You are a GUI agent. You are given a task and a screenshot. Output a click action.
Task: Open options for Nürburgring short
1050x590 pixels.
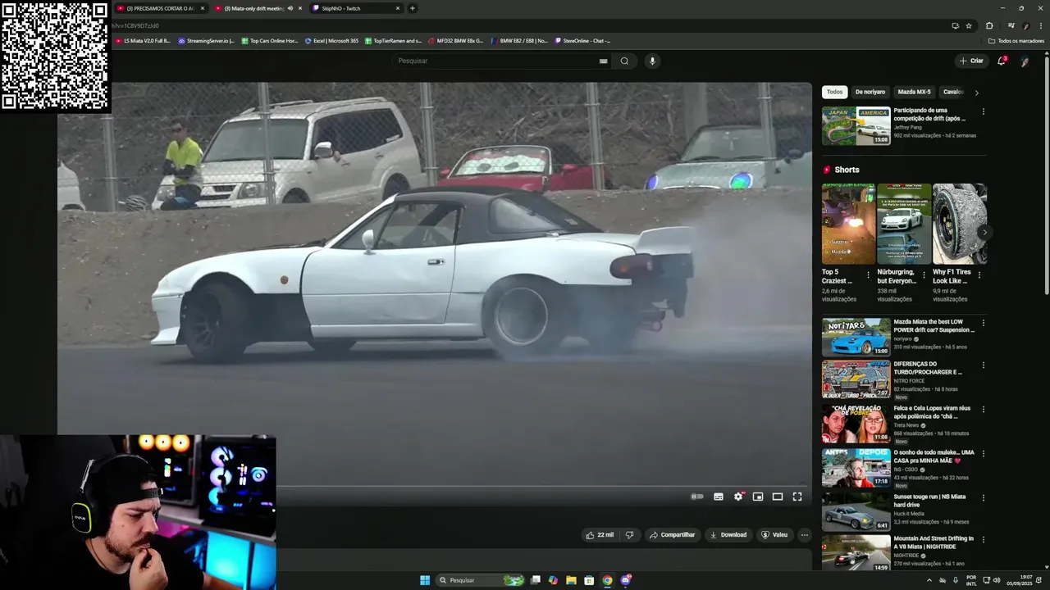[x=924, y=275]
